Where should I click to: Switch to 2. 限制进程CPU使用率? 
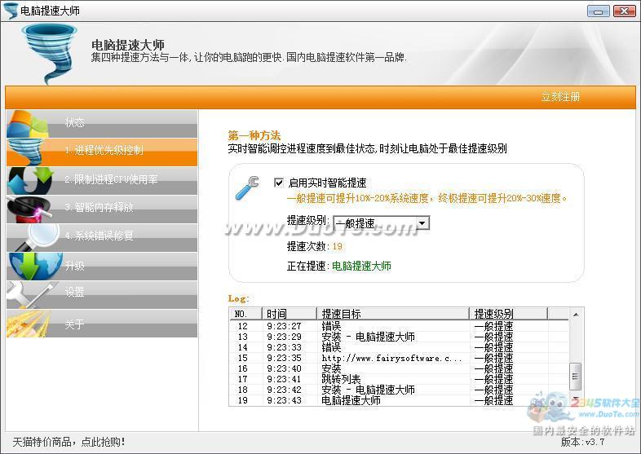coord(102,181)
